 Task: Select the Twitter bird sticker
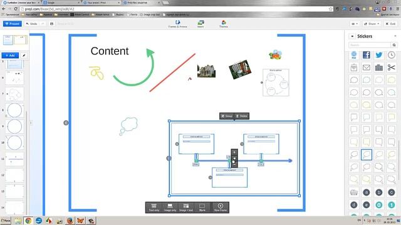click(378, 55)
